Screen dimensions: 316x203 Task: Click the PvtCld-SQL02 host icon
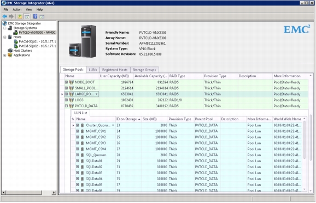tap(16, 46)
